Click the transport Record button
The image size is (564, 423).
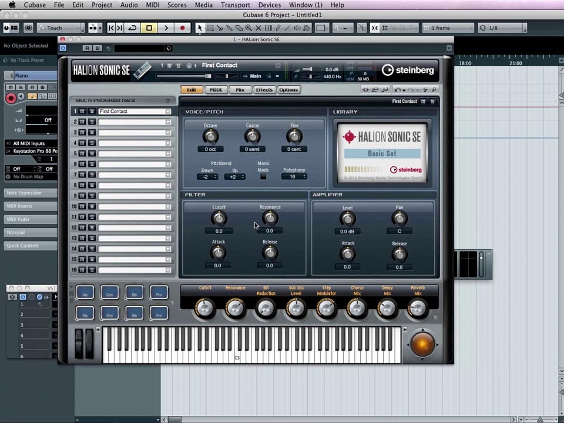click(182, 28)
